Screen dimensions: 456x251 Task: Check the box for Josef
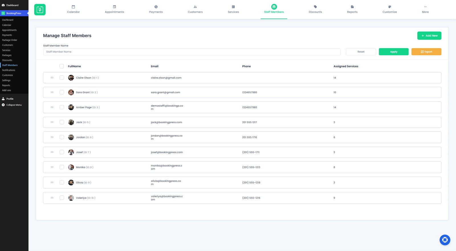[x=62, y=152]
